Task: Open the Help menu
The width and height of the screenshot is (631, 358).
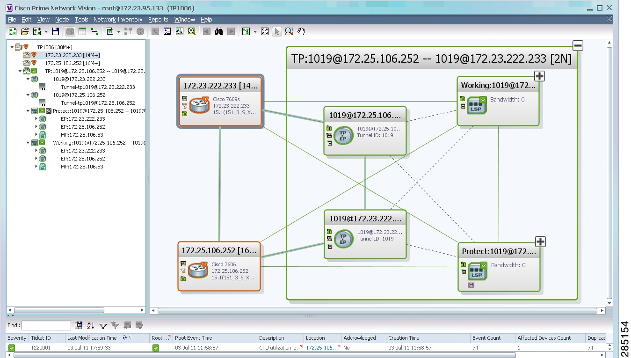Action: [206, 20]
